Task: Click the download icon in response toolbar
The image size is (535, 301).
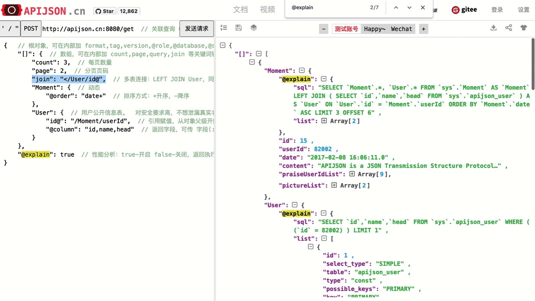Action: [494, 28]
